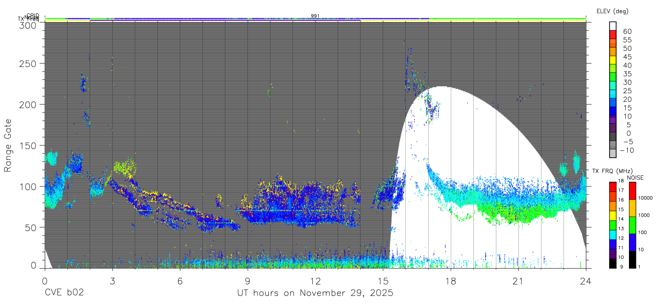Click the '18' tick on TX FRQ bar
This screenshot has height=304, width=659.
(621, 181)
